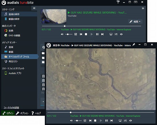
Task: Skip to previous track in player window
Action: click(90, 121)
